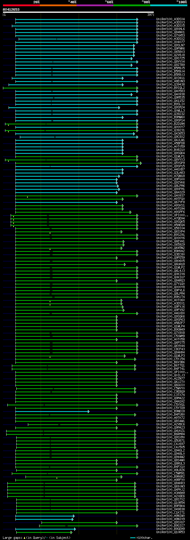Open hit UniRef100_Q41152
Image resolution: width=190 pixels, height=540 pixels.
click(170, 101)
